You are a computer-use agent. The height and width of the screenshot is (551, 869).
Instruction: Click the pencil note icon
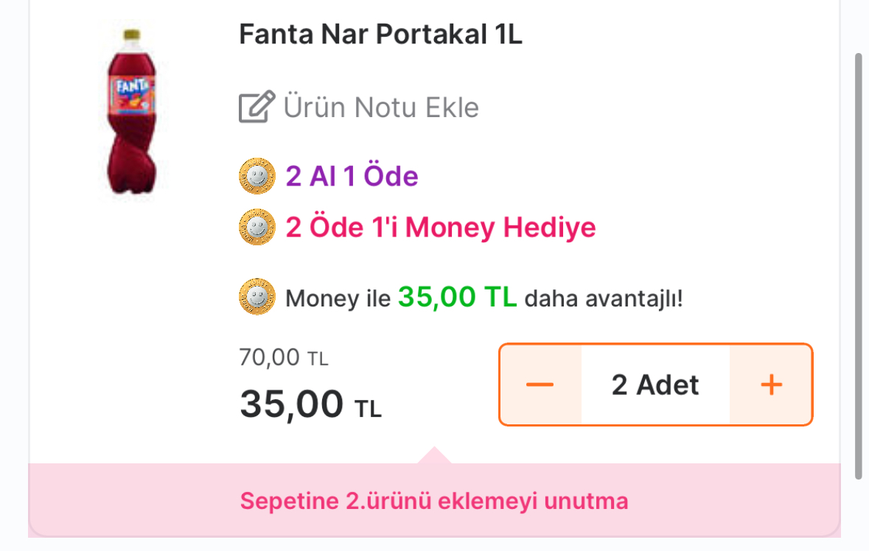[256, 108]
